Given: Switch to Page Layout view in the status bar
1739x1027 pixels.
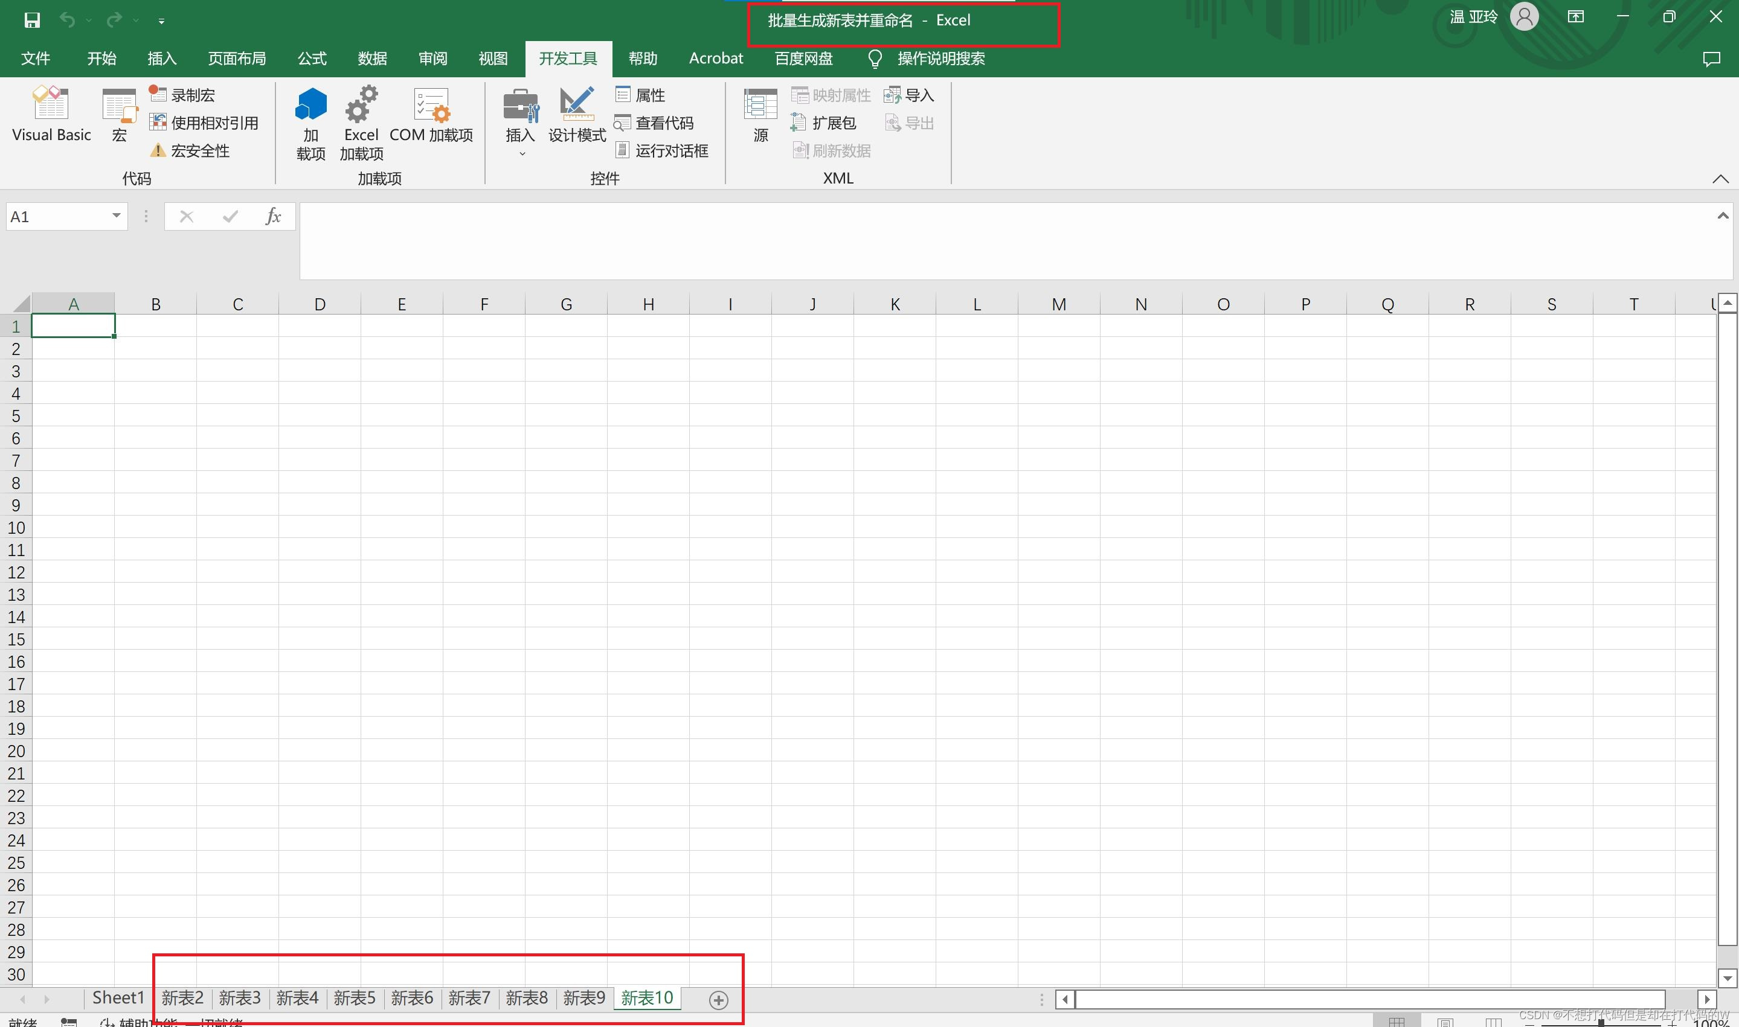Looking at the screenshot, I should [x=1445, y=1022].
